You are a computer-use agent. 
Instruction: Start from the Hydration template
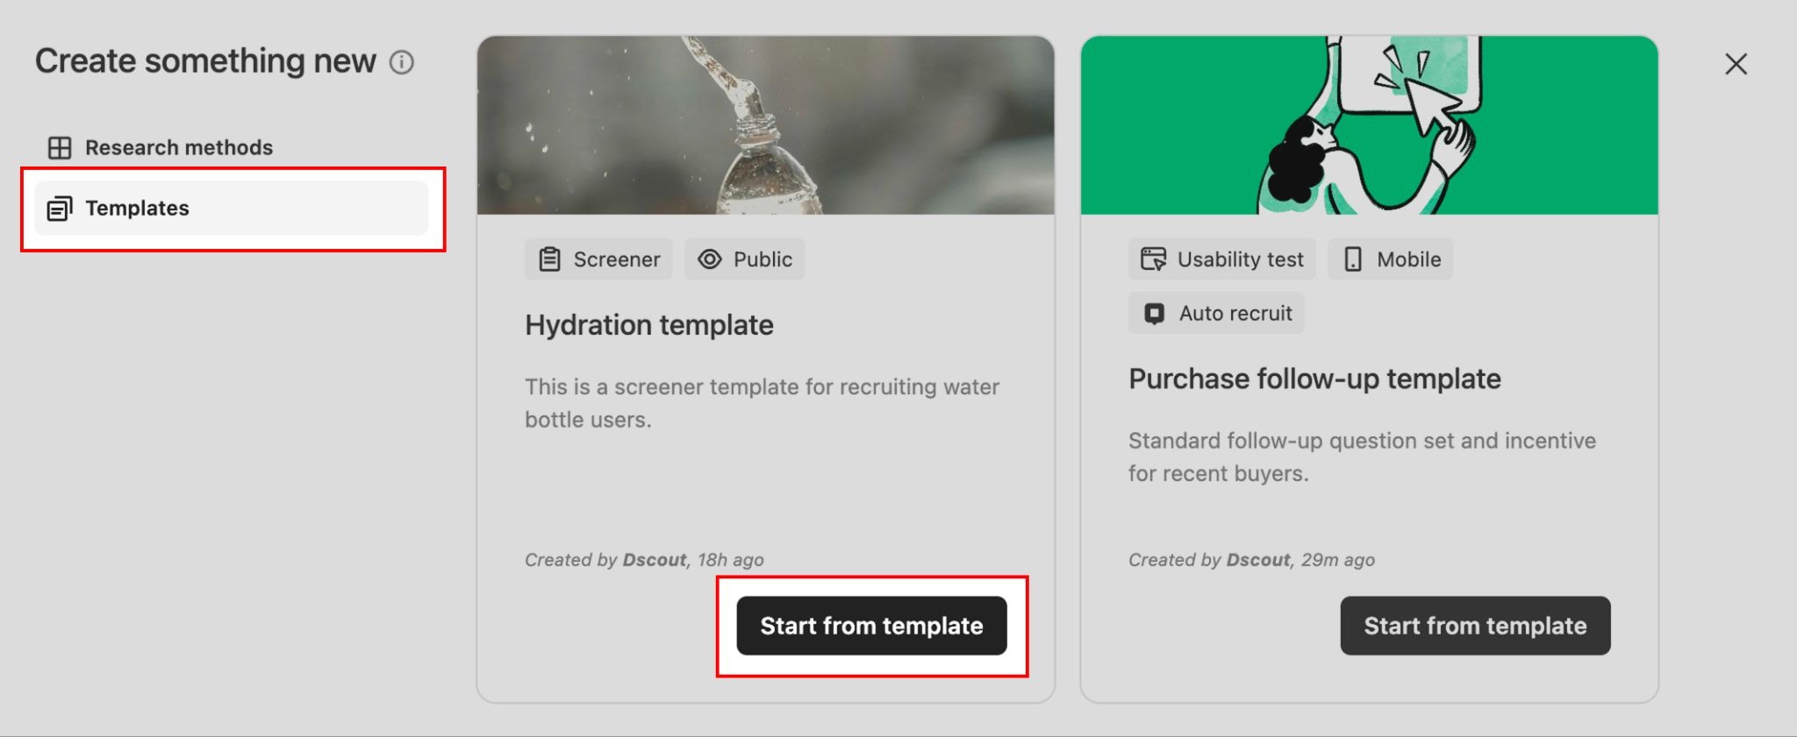pos(871,626)
